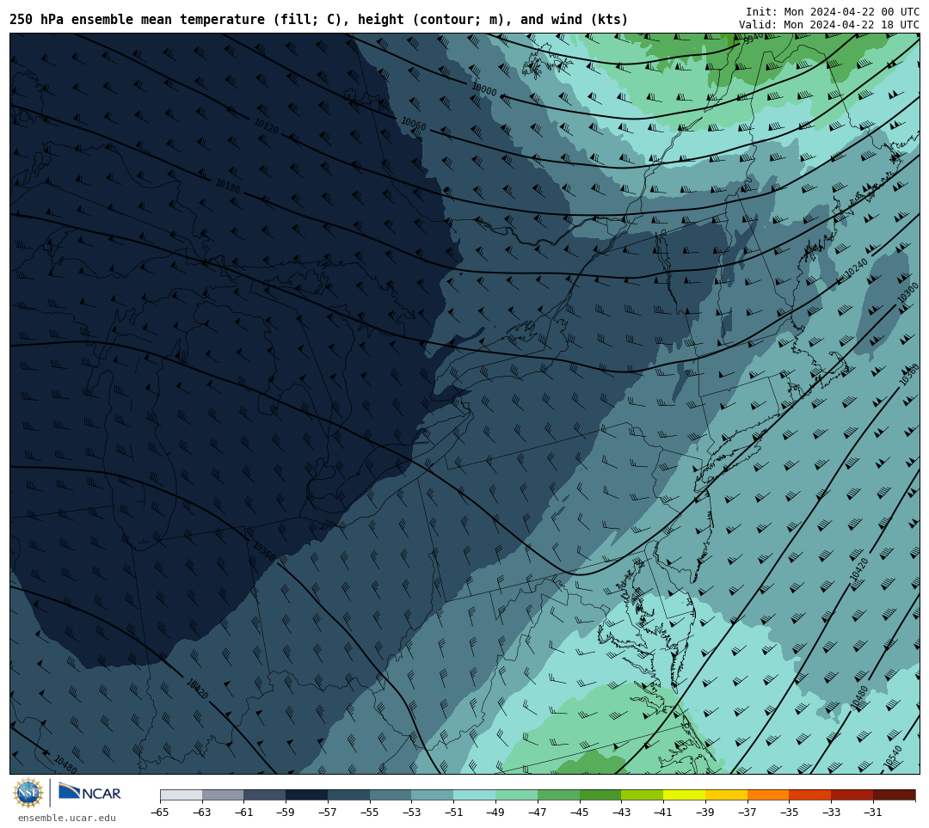Pick the -59 to -57 darkest navy swatch
This screenshot has height=828, width=929.
coord(307,794)
